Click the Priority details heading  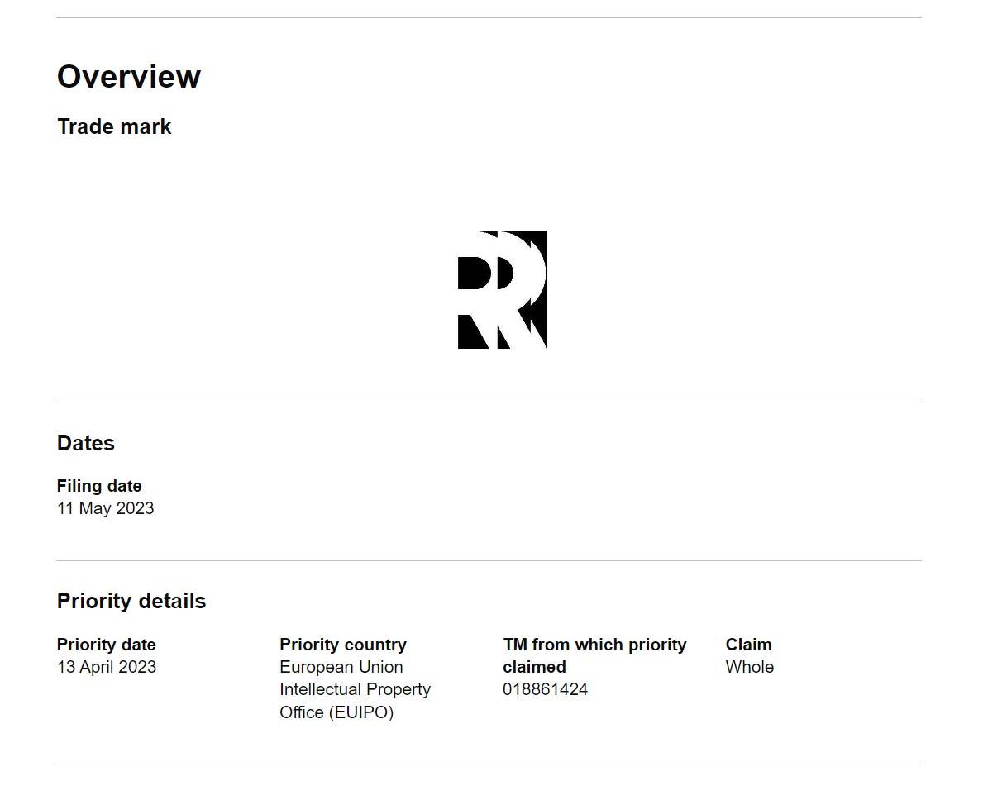point(131,601)
